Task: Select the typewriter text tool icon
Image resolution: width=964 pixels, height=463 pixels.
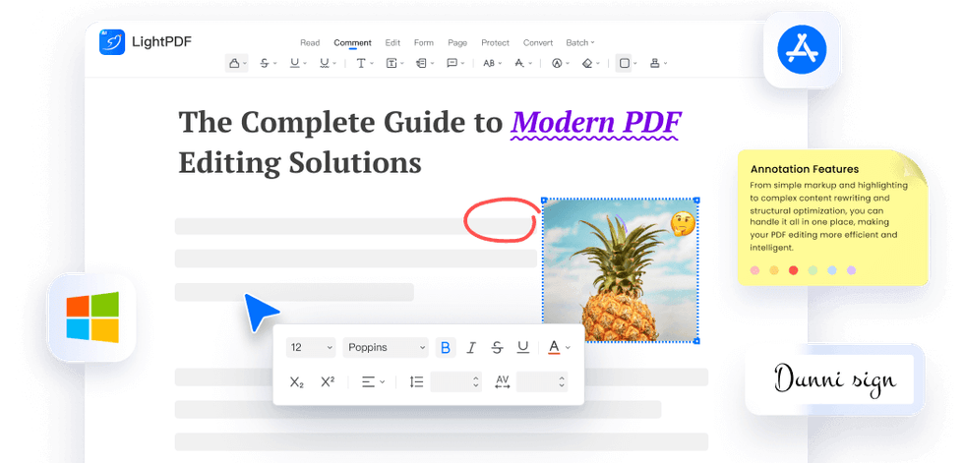Action: tap(361, 63)
